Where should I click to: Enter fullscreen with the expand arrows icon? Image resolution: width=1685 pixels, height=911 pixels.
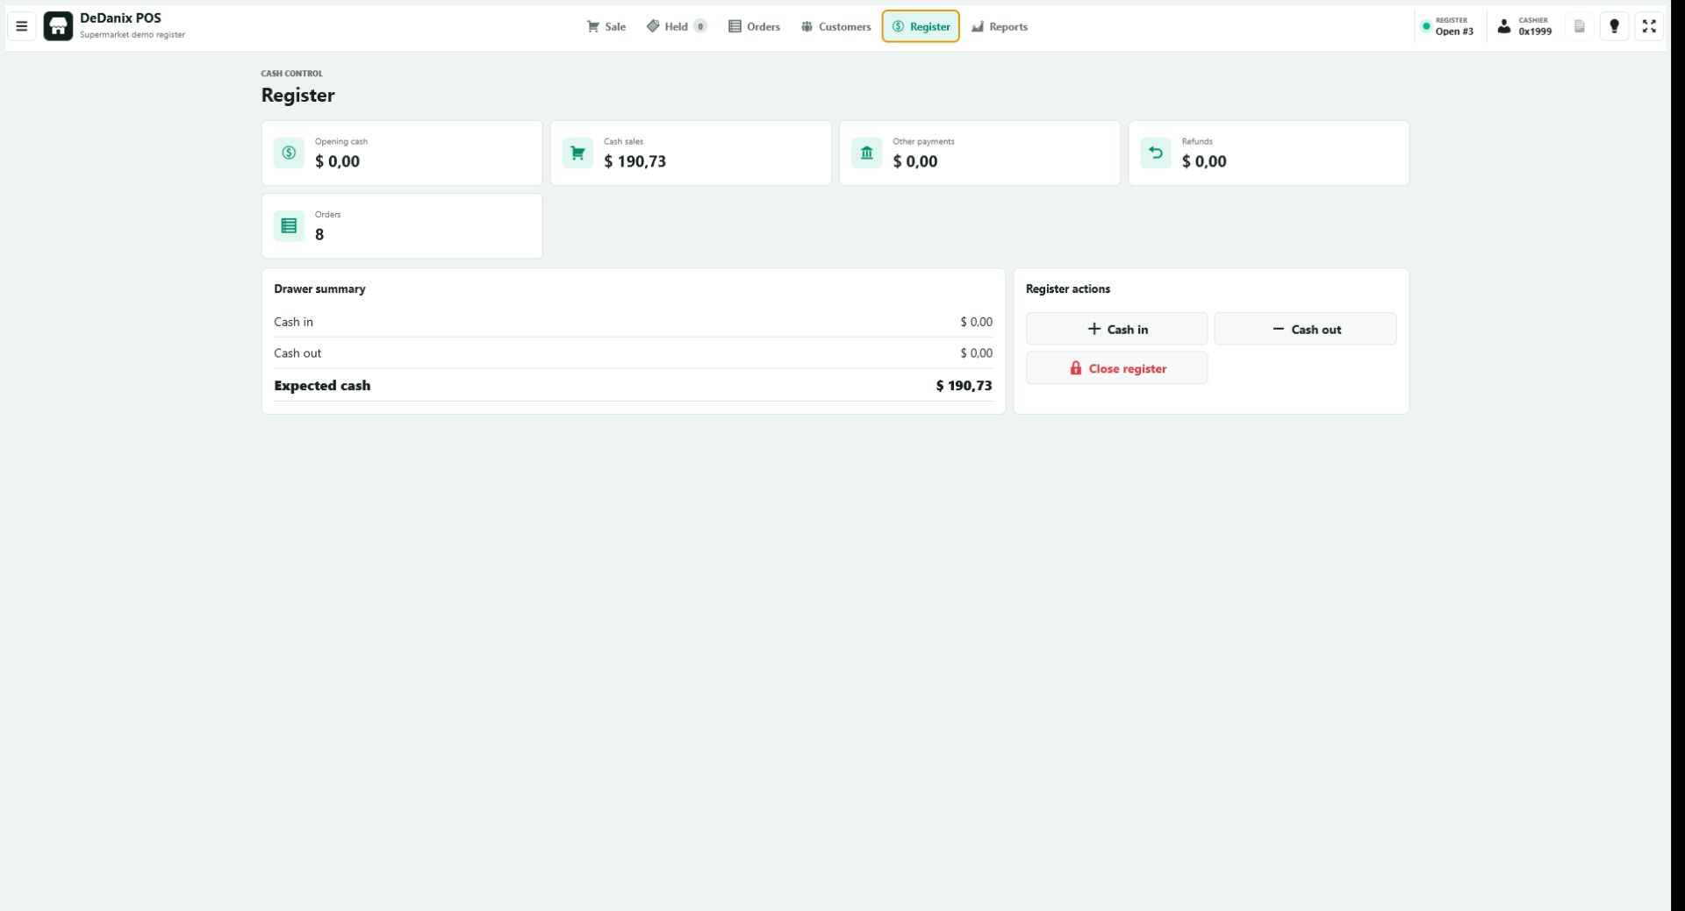(1649, 26)
